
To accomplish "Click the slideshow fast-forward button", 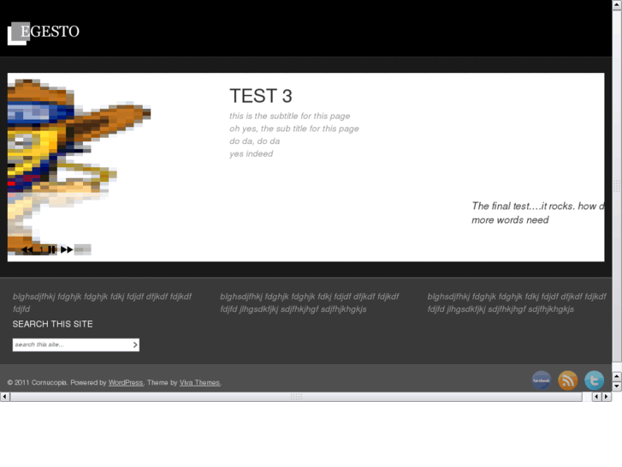I will click(x=67, y=249).
